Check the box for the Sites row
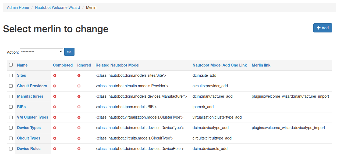Image resolution: width=337 pixels, height=158 pixels. 11,76
